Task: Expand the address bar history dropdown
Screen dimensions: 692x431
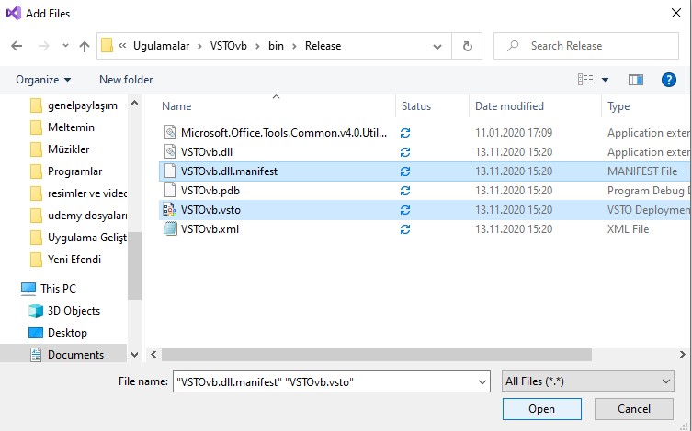Action: pos(437,46)
